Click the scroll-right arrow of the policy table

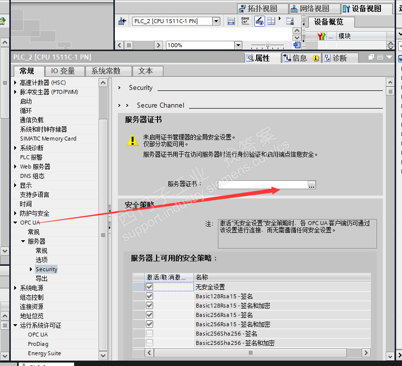coord(366,353)
